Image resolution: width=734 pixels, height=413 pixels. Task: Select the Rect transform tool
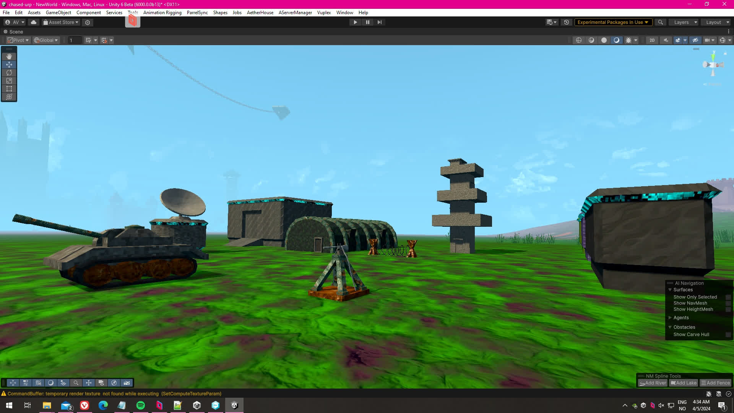pos(9,89)
